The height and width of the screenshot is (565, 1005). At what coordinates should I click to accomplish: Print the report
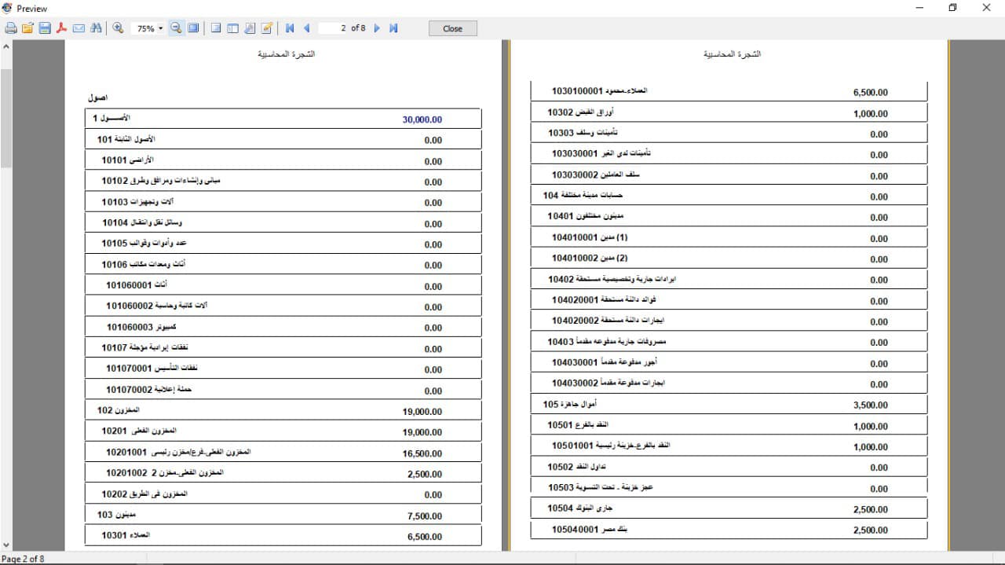pyautogui.click(x=11, y=28)
